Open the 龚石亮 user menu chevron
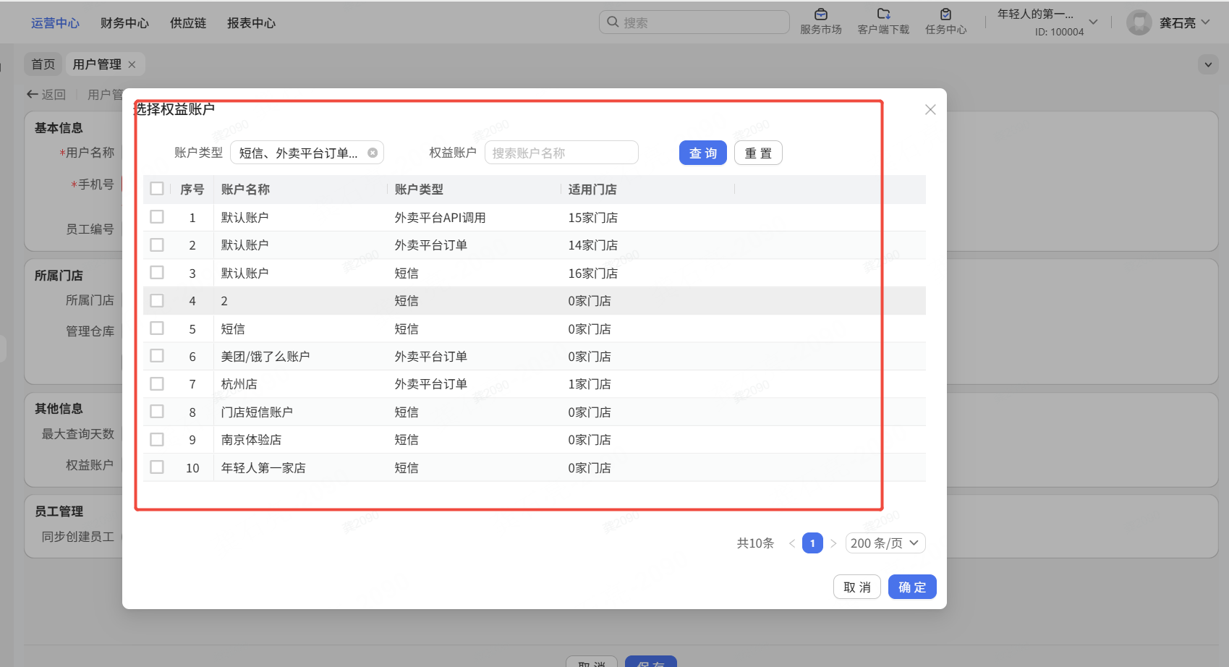This screenshot has height=667, width=1229. click(1205, 22)
